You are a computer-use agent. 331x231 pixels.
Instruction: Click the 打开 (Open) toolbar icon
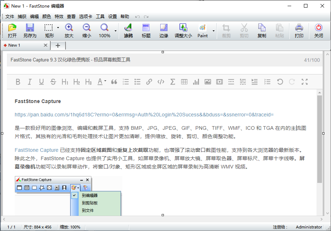(12, 31)
